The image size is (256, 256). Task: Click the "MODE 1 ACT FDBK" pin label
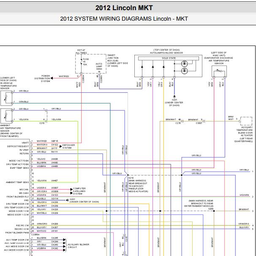[19, 161]
